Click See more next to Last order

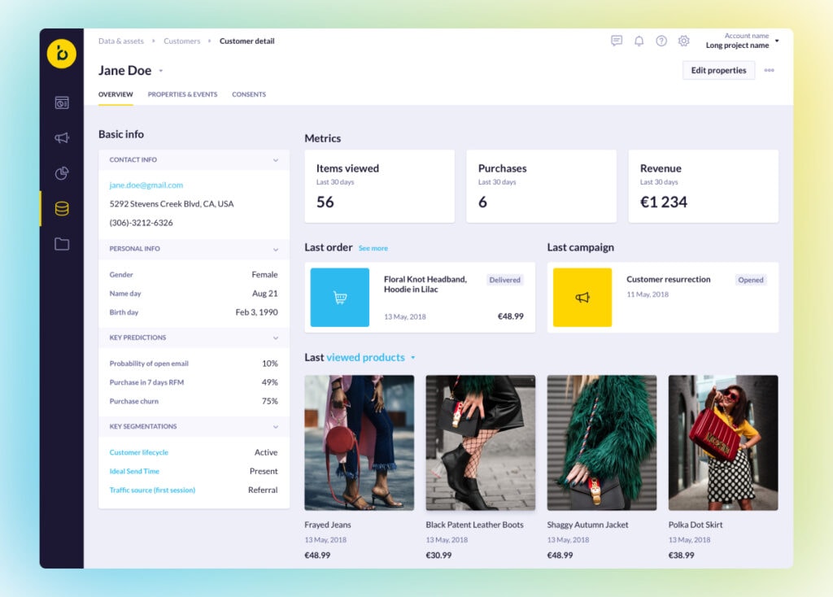pyautogui.click(x=373, y=248)
